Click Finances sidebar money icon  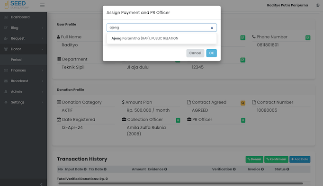6,71
